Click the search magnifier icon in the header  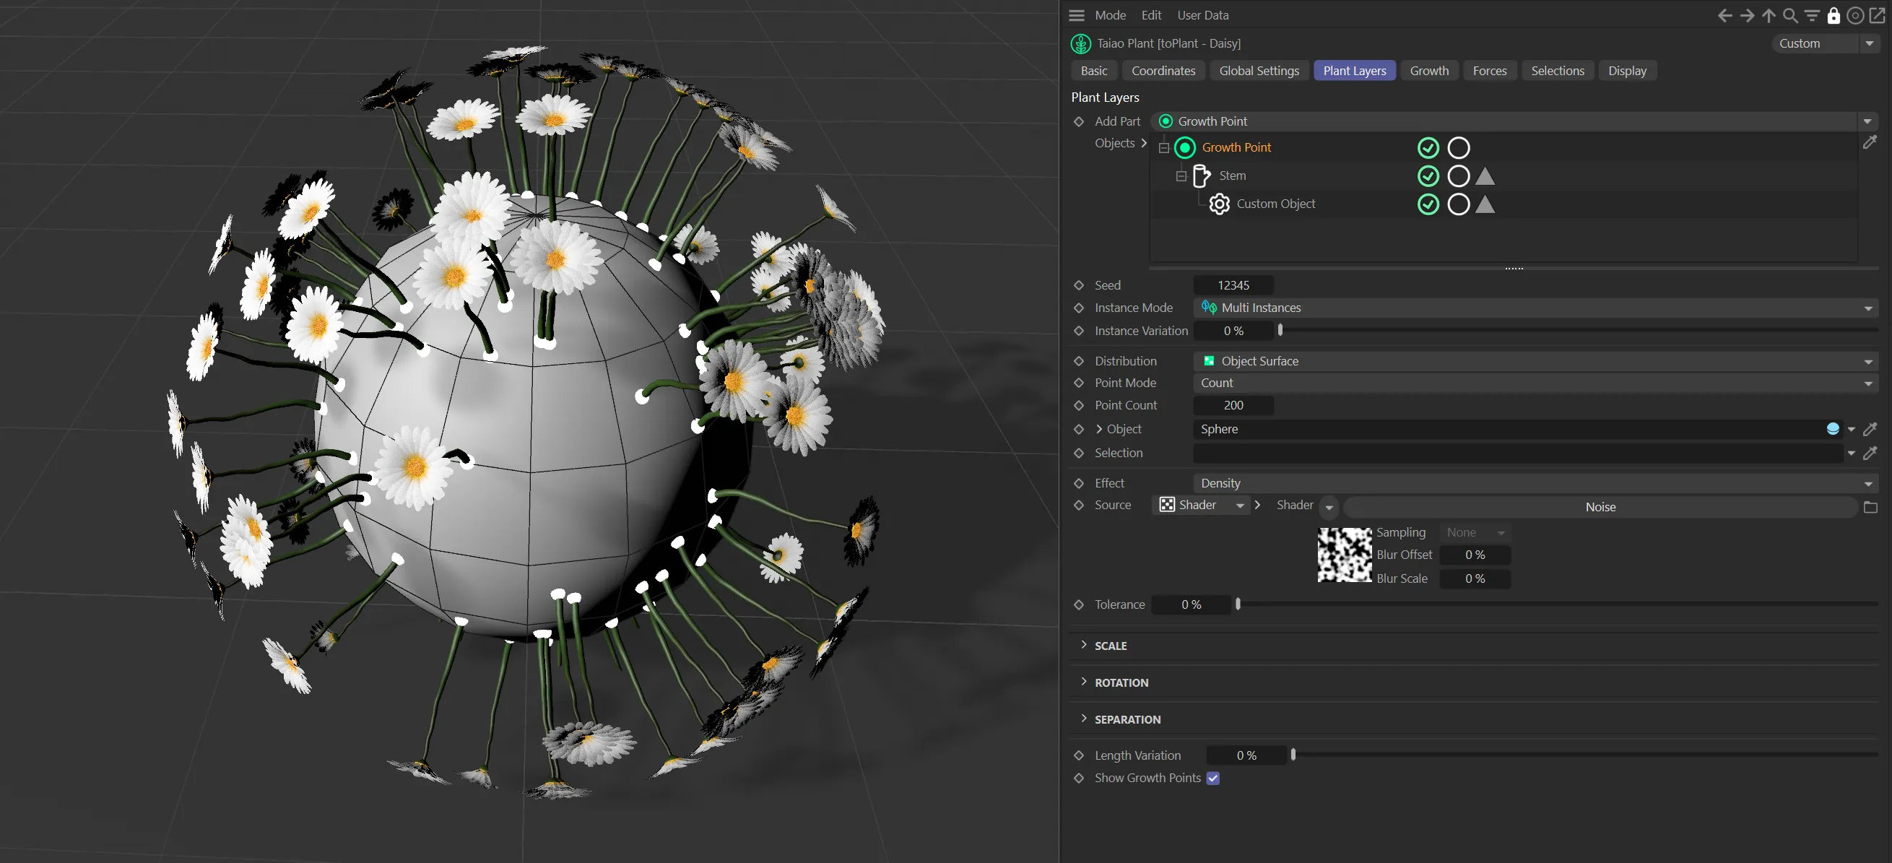(1791, 15)
